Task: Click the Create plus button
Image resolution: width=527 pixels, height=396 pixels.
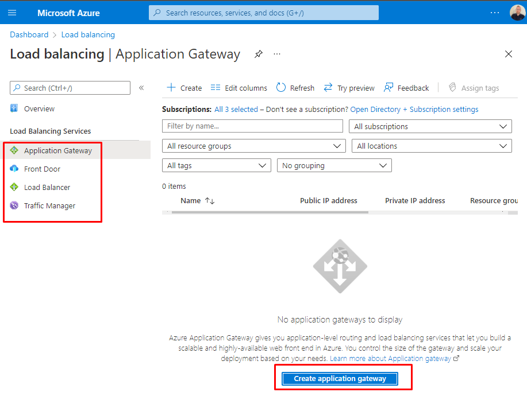Action: point(184,88)
